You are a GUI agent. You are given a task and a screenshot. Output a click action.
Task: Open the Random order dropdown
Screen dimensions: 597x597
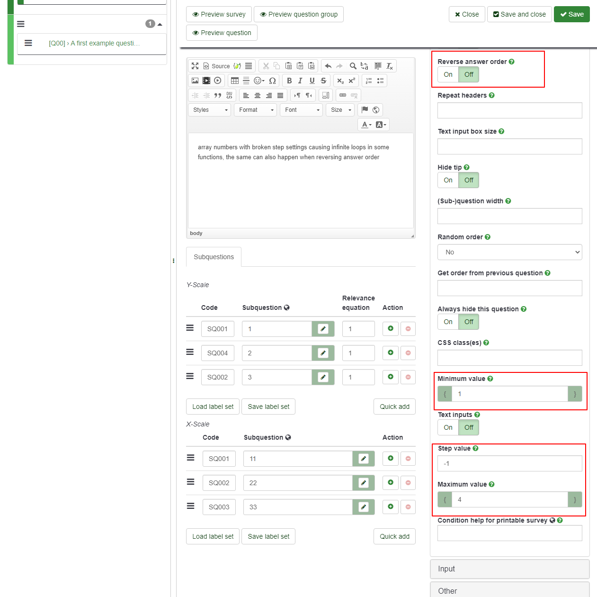pyautogui.click(x=509, y=252)
